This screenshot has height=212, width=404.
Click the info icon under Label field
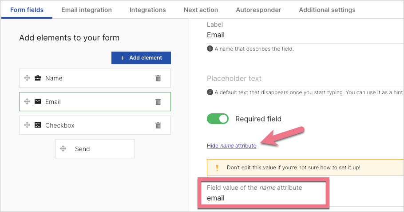click(210, 49)
